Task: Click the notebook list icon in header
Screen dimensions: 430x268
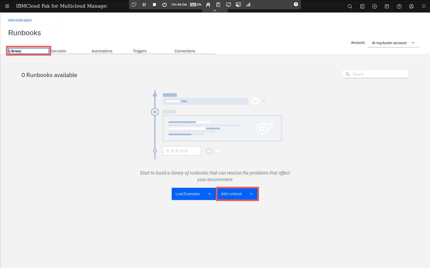Action: coord(362,6)
